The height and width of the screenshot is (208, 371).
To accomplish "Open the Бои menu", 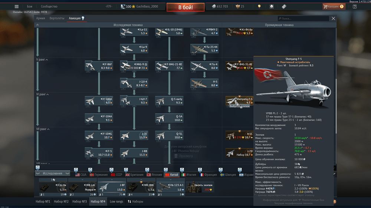I will 30,7.
